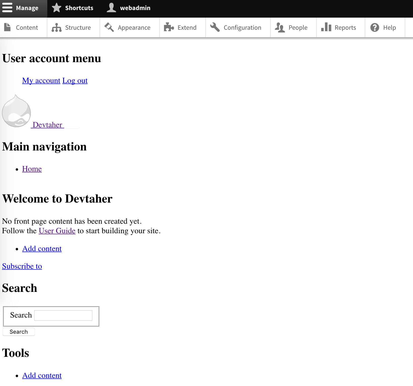The width and height of the screenshot is (413, 386).
Task: Click the Druplicon site logo
Action: (x=16, y=111)
